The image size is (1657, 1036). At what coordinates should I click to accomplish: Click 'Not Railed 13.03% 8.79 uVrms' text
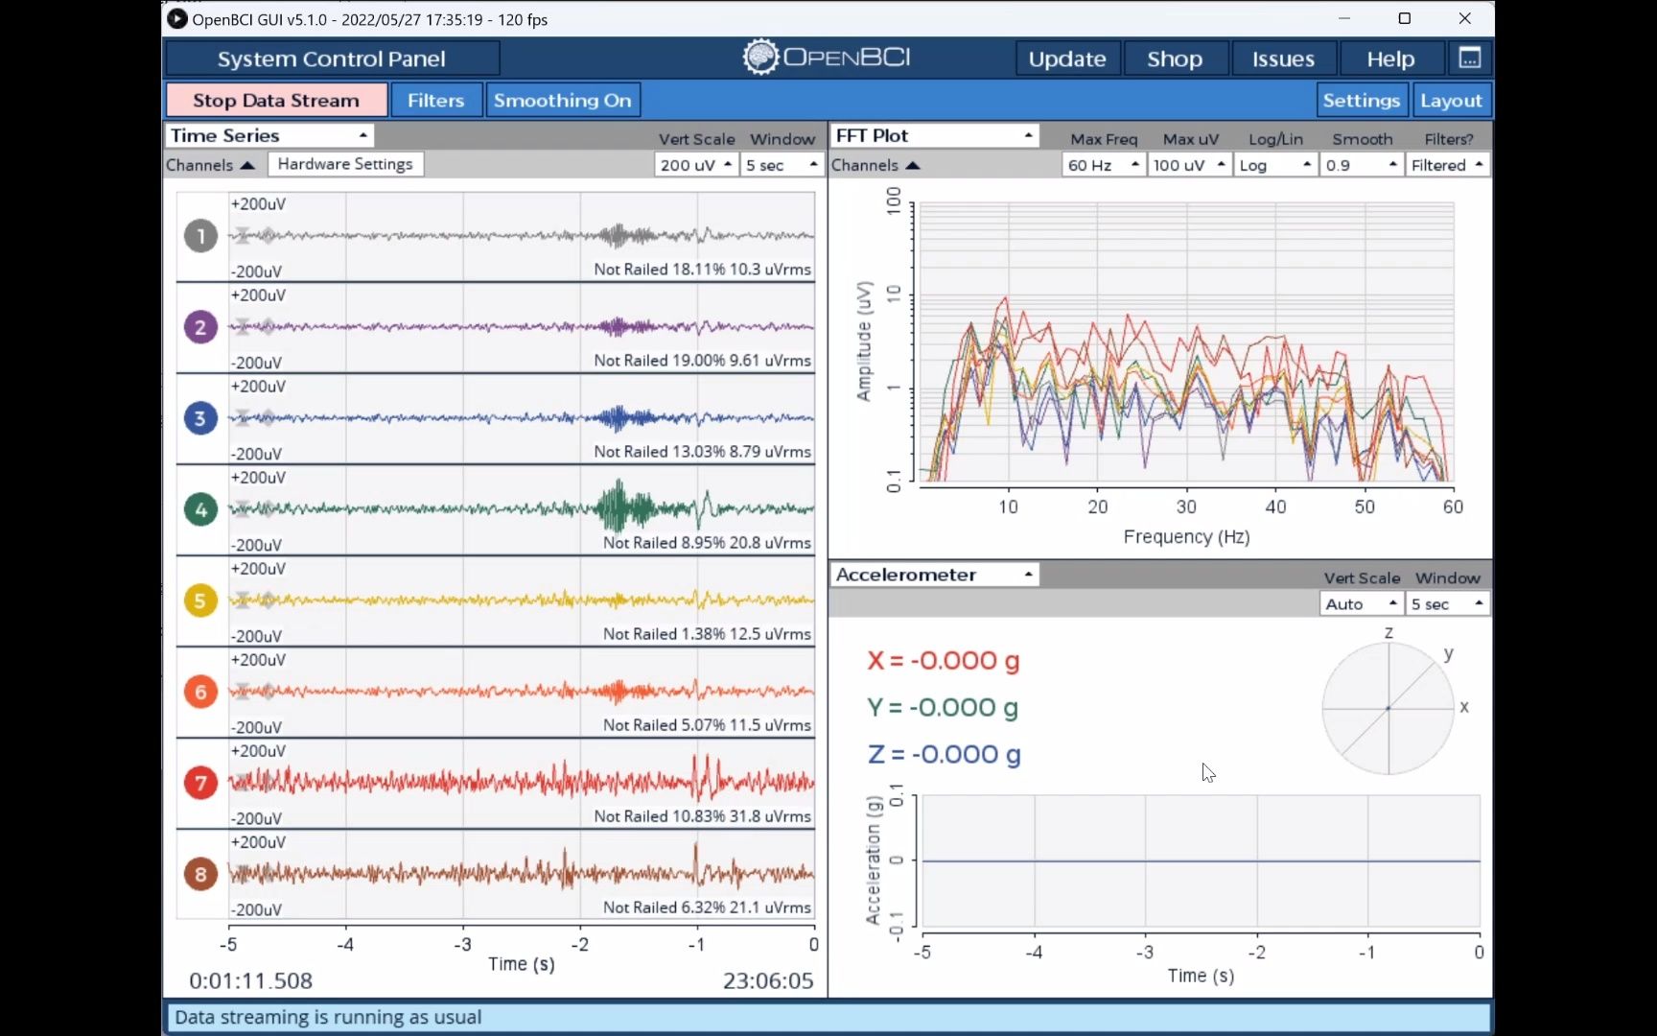click(x=702, y=452)
